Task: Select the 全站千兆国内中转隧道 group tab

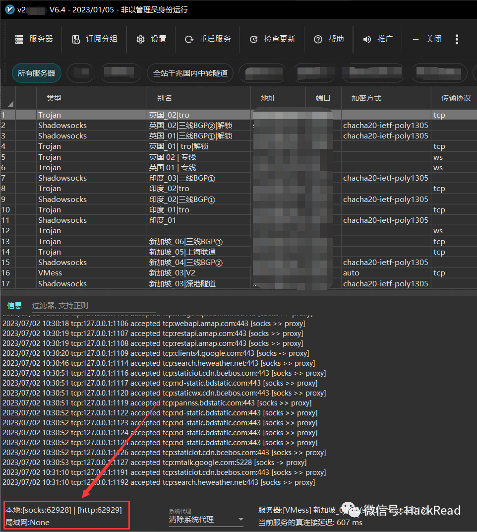Action: click(x=190, y=73)
